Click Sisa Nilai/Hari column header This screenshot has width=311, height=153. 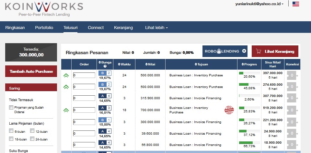273,64
